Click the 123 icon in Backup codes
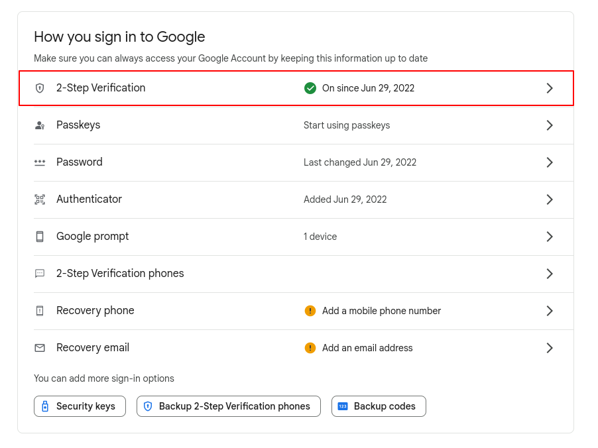The width and height of the screenshot is (598, 448). pos(343,406)
